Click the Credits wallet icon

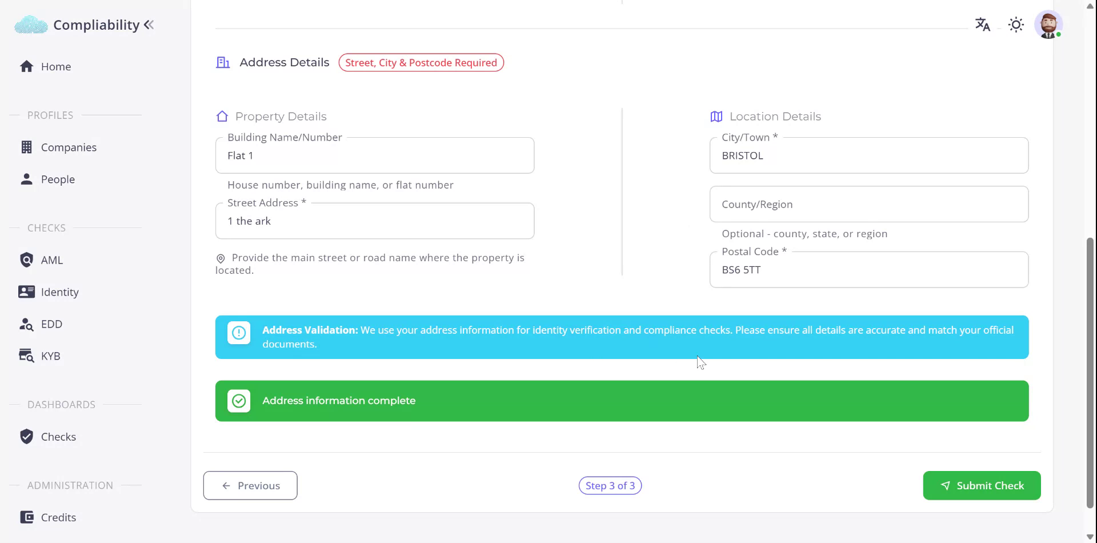(26, 517)
